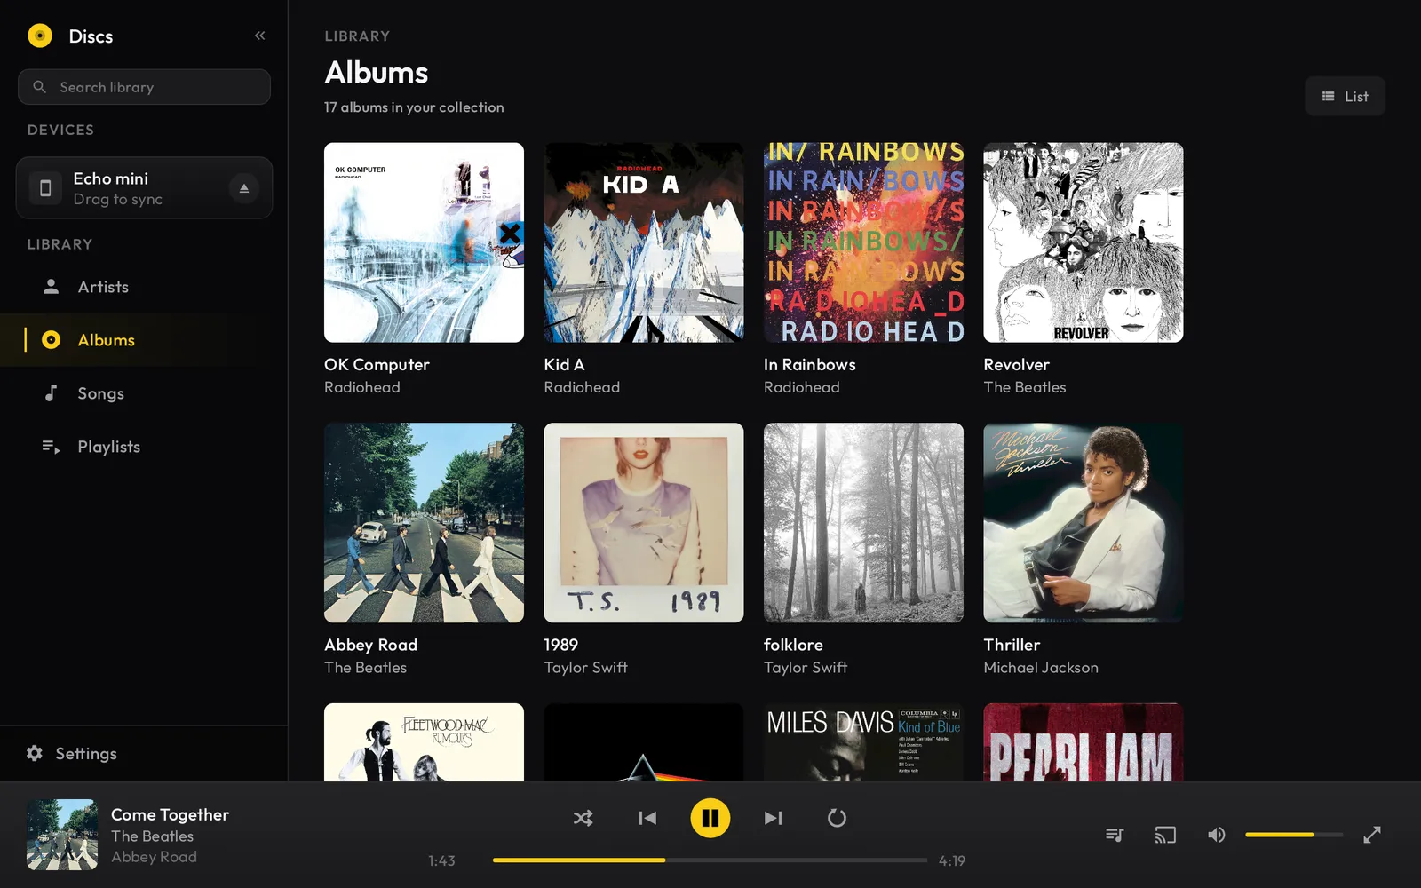Click Abbey Road in now playing bar
Image resolution: width=1421 pixels, height=888 pixels.
click(x=154, y=857)
